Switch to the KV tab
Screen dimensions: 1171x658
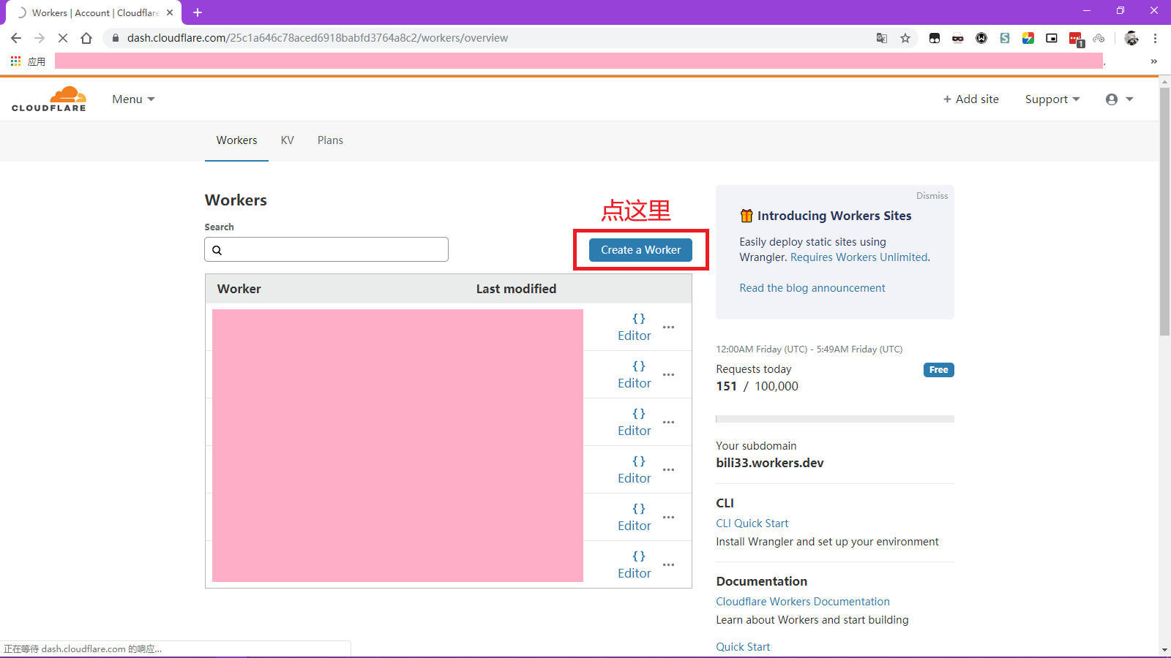coord(287,140)
